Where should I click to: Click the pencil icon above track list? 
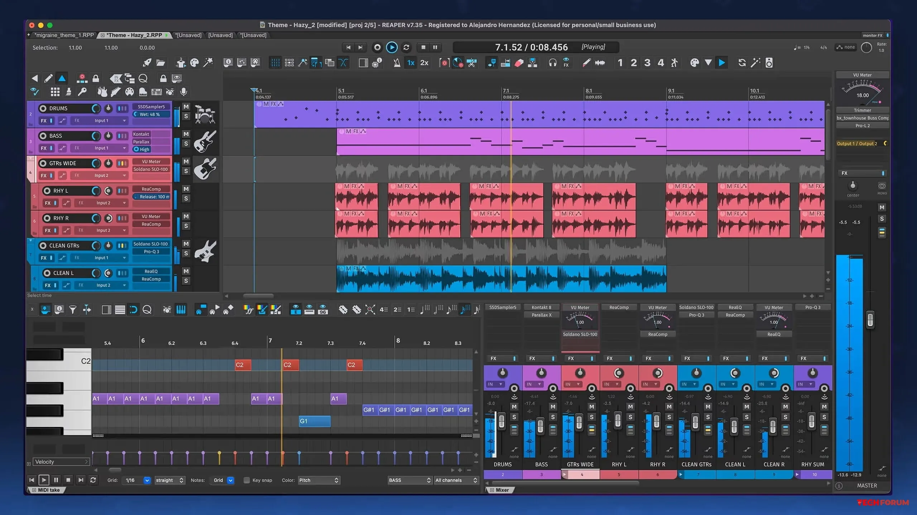48,78
